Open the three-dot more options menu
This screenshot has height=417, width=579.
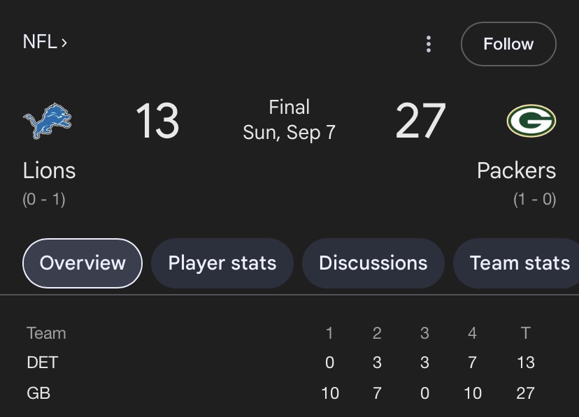pyautogui.click(x=429, y=44)
